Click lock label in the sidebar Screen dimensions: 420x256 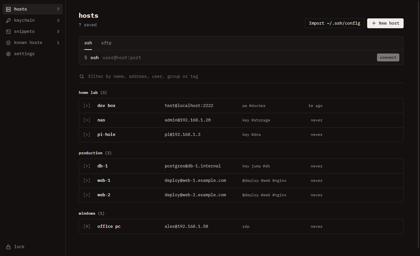point(19,247)
